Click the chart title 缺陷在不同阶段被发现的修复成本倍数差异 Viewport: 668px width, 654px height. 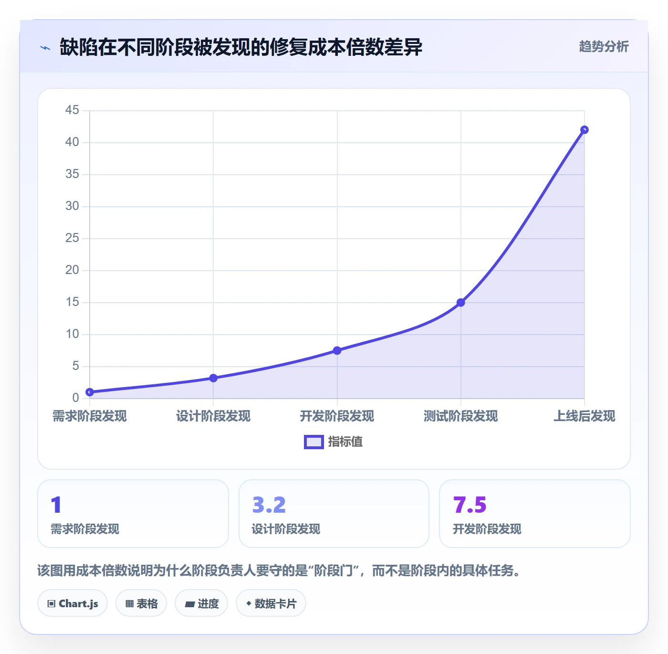point(241,47)
